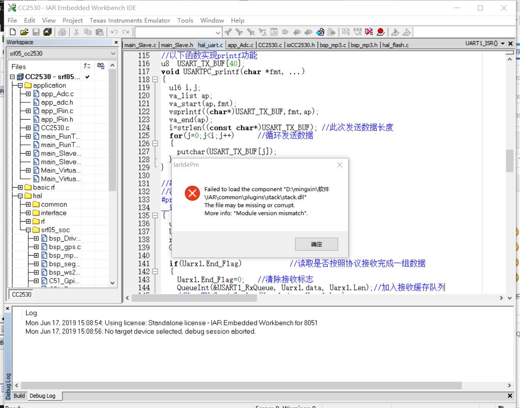The width and height of the screenshot is (520, 408).
Task: Select the CC2530 workspace tab below the tree
Action: pyautogui.click(x=22, y=294)
